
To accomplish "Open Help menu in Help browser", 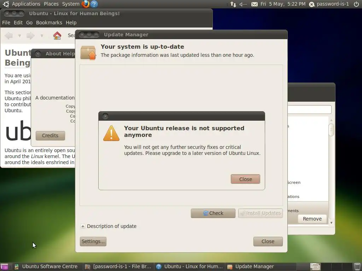I will (x=71, y=23).
